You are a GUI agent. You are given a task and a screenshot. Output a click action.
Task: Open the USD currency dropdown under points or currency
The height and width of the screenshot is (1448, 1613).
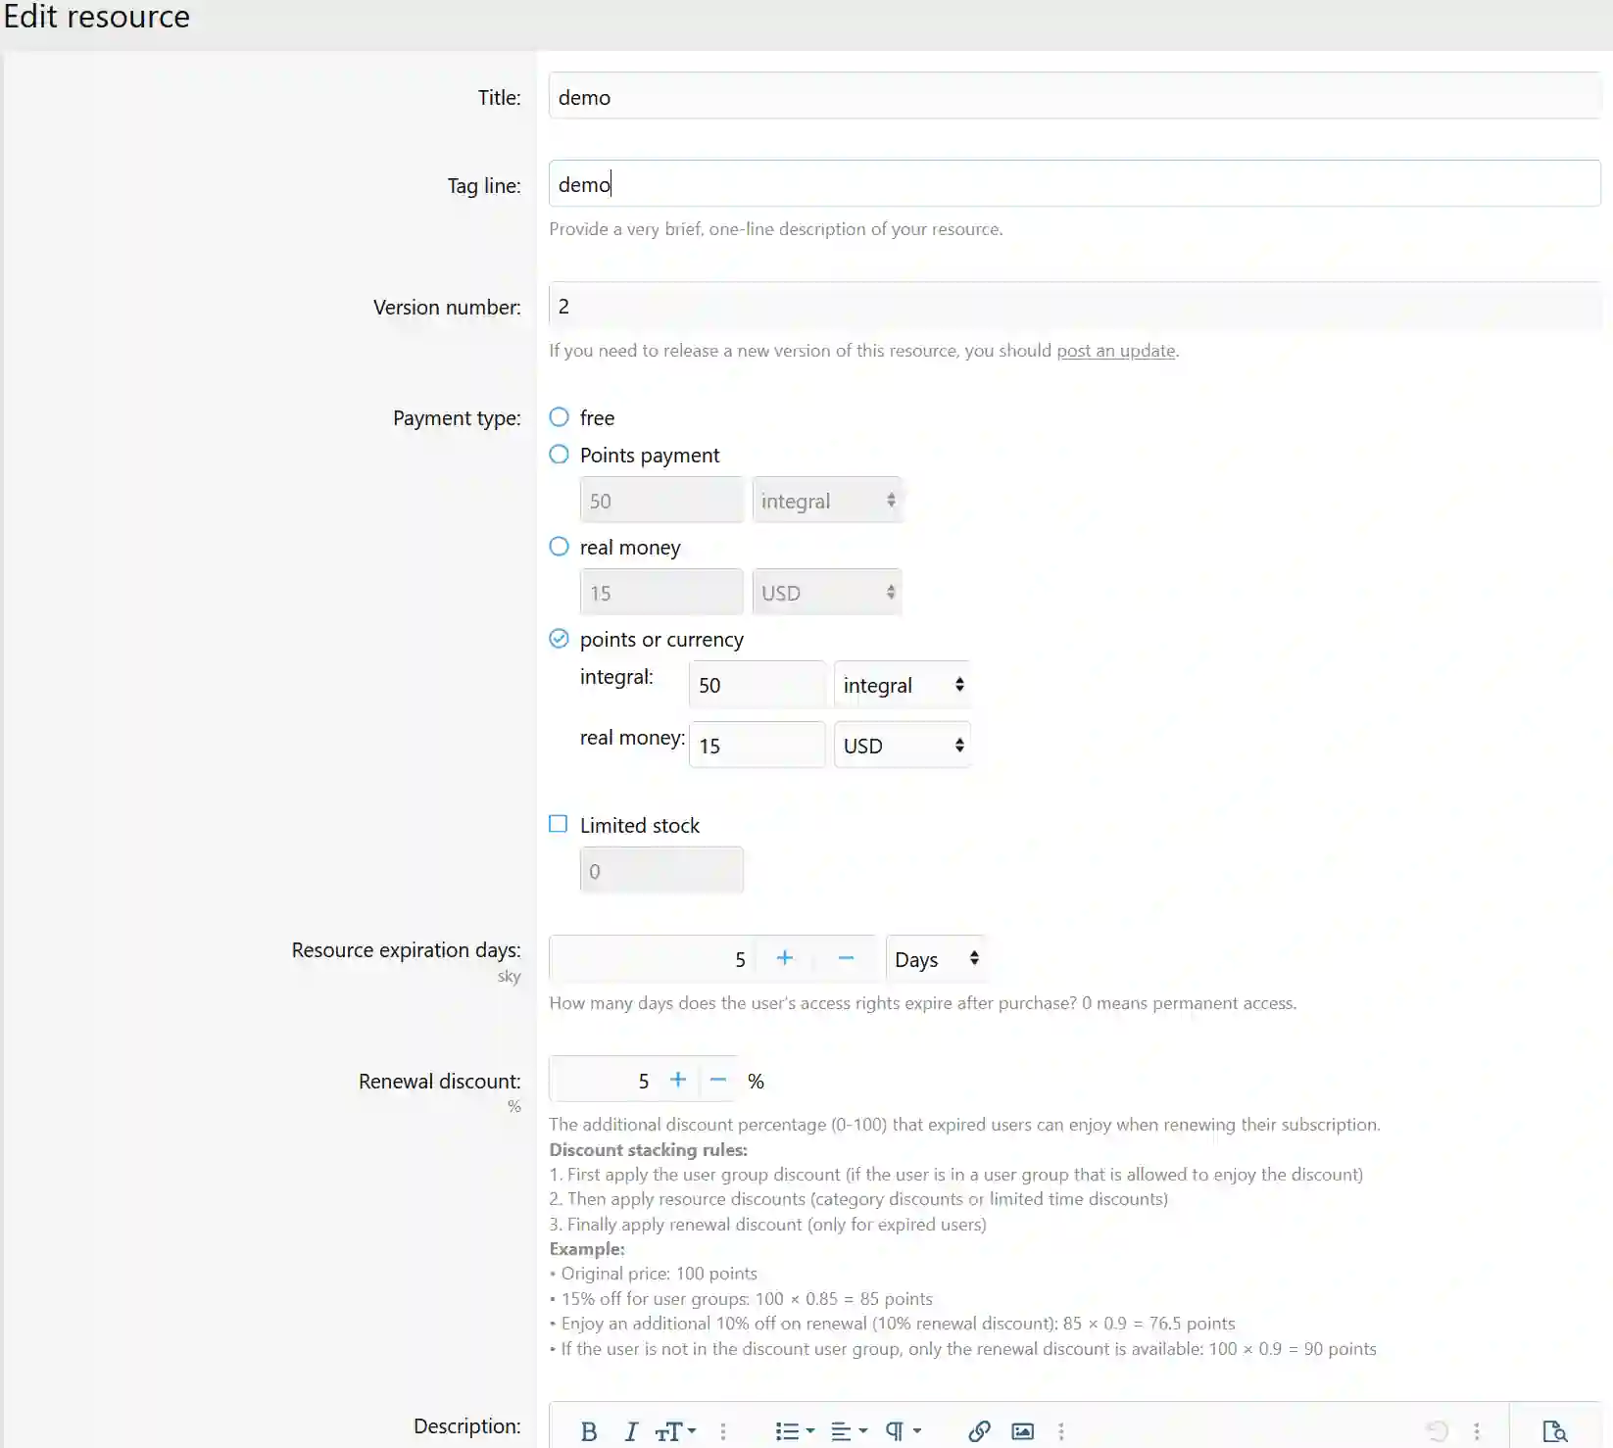[x=902, y=746]
